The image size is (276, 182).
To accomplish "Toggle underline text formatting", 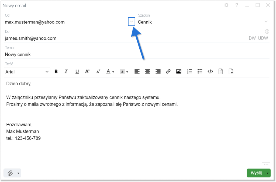I will (x=77, y=72).
